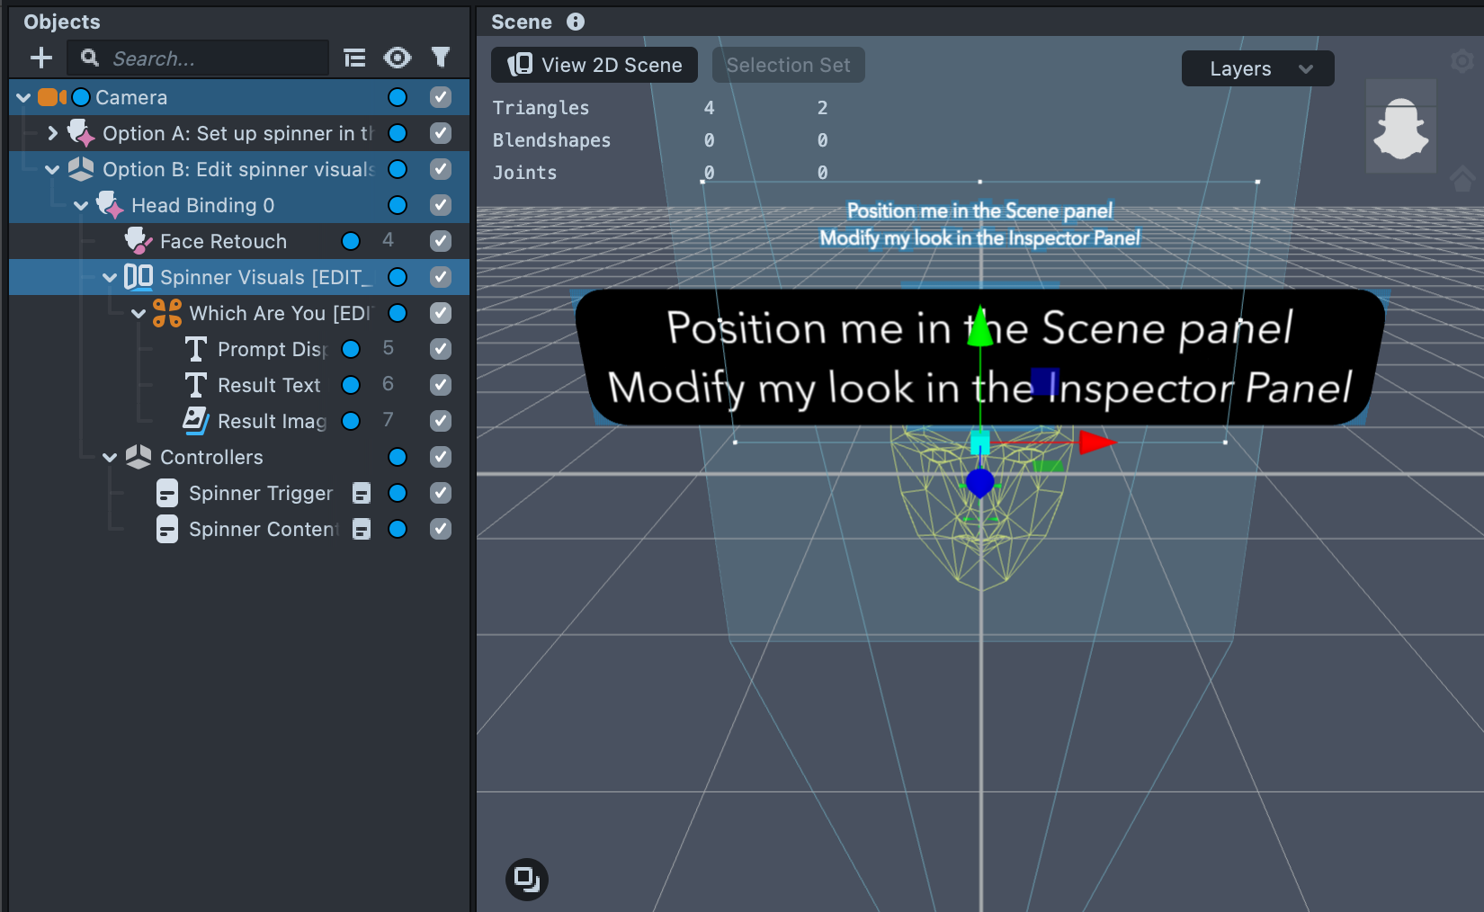Open the Layers dropdown
Viewport: 1484px width, 912px height.
(1256, 68)
